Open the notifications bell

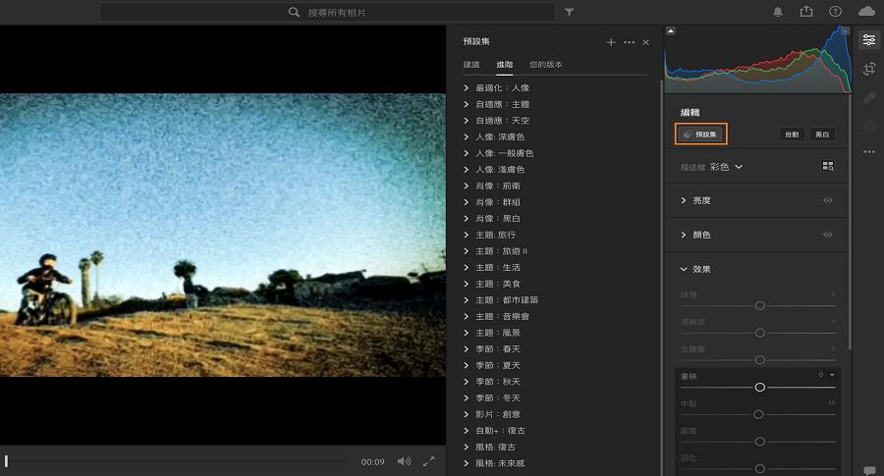(778, 12)
